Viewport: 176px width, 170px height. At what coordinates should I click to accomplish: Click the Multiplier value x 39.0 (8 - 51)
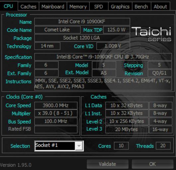56,113
